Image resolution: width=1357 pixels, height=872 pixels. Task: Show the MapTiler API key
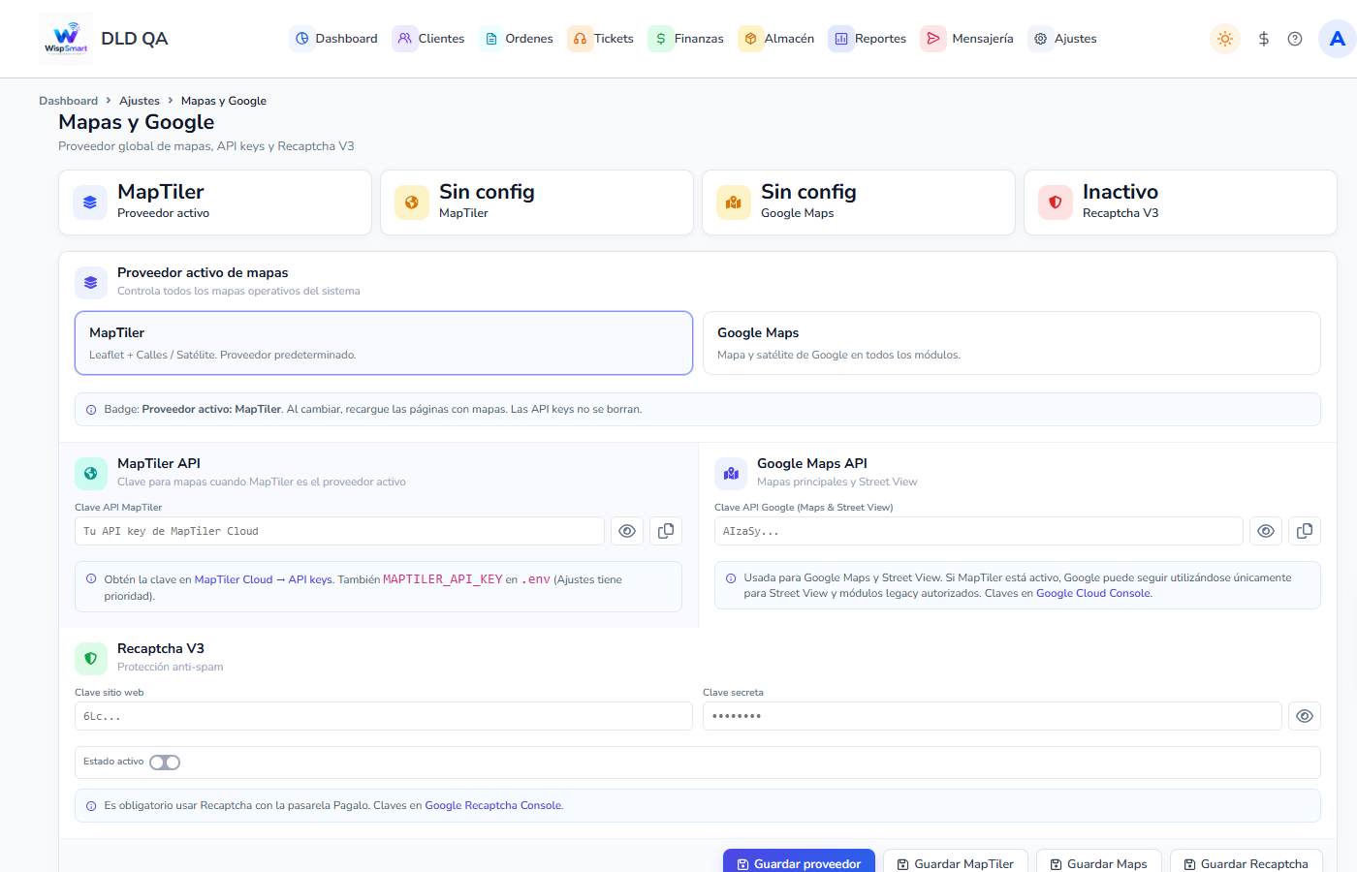[627, 531]
